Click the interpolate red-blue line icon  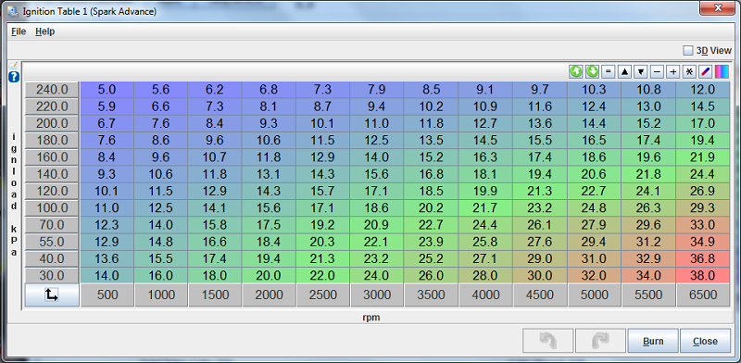click(x=705, y=72)
